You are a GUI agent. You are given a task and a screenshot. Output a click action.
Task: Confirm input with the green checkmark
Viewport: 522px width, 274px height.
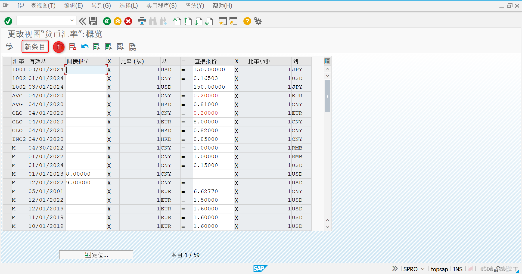click(8, 21)
